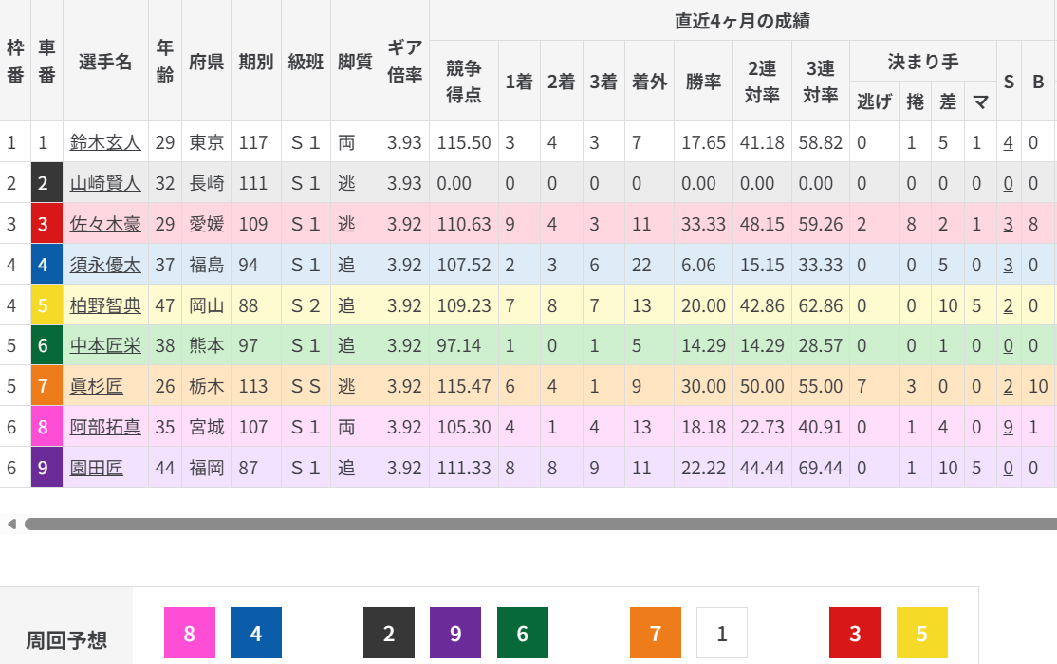
Task: Open racer 山崎賢人 profile link
Action: (x=105, y=183)
